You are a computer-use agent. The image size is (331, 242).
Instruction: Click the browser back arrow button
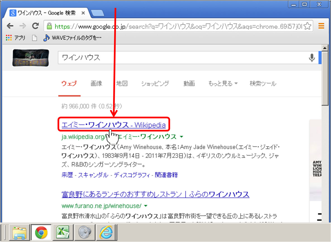10,26
